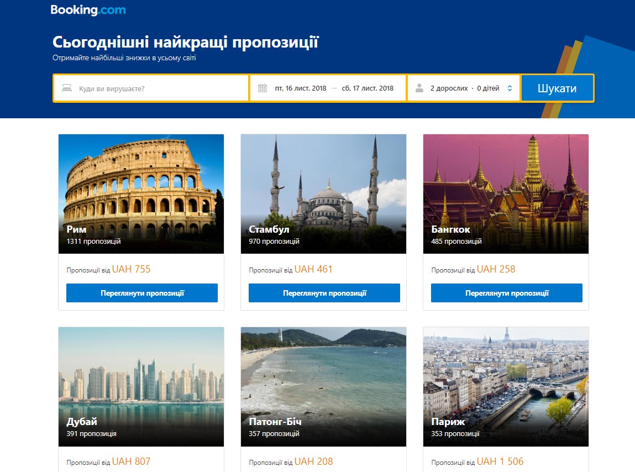This screenshot has width=635, height=472.
Task: Select check-in date пт, 16 лист. 2018
Action: [301, 88]
